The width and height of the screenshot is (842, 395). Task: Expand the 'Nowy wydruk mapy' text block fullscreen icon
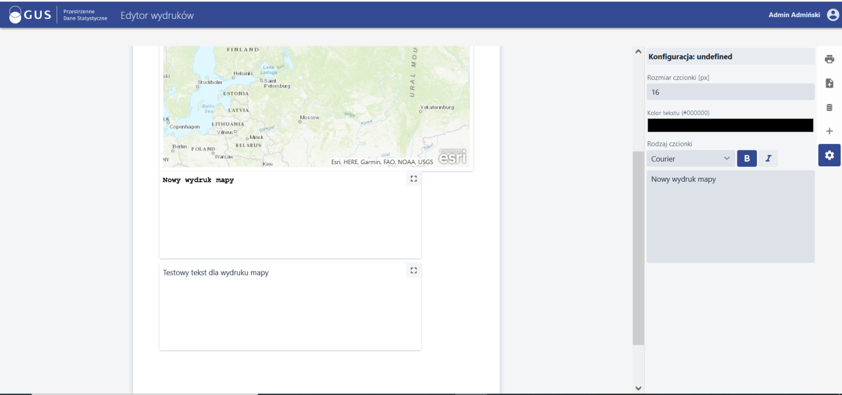[413, 178]
